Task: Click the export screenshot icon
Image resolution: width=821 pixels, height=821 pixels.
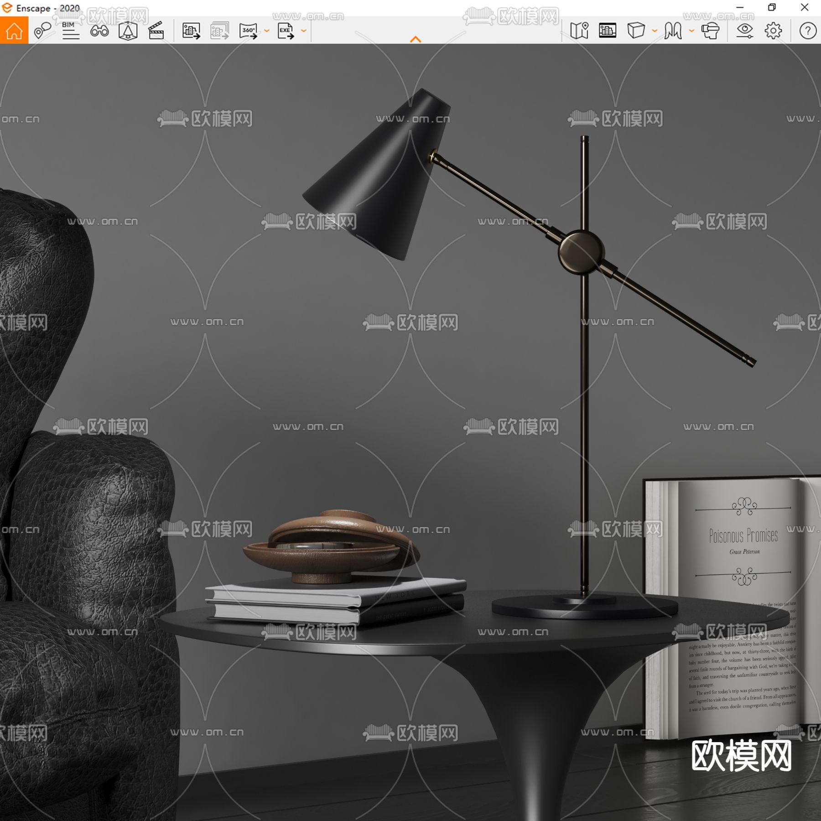Action: [191, 31]
